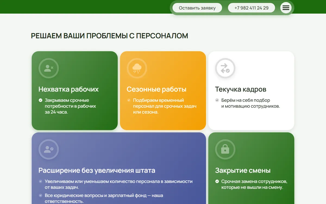This screenshot has width=326, height=204.
Task: Select the Сезонные работы heading
Action: tap(156, 89)
